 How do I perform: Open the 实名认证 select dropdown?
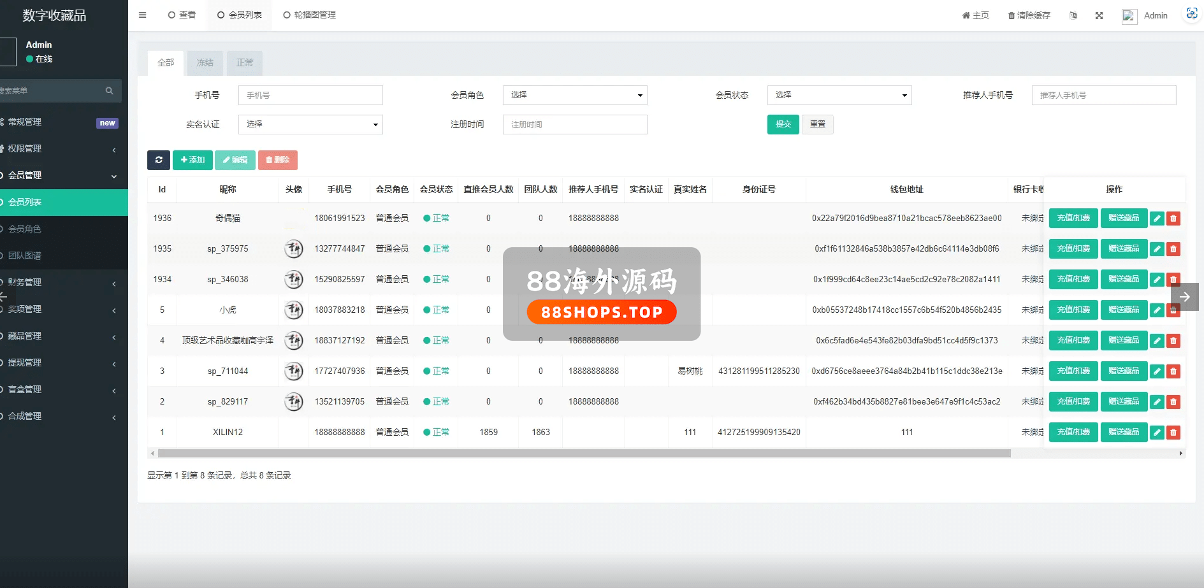pyautogui.click(x=310, y=124)
